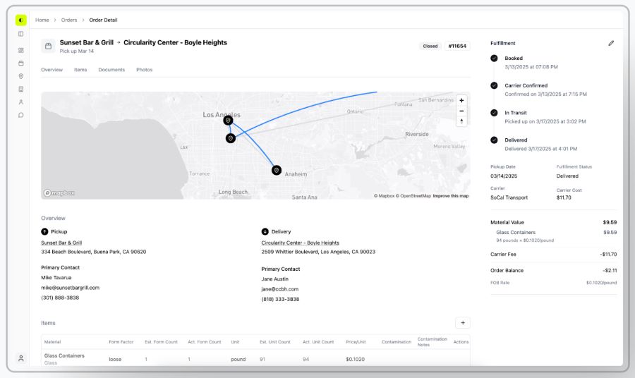Open user profile icon at sidebar bottom
The width and height of the screenshot is (635, 378).
pos(21,358)
